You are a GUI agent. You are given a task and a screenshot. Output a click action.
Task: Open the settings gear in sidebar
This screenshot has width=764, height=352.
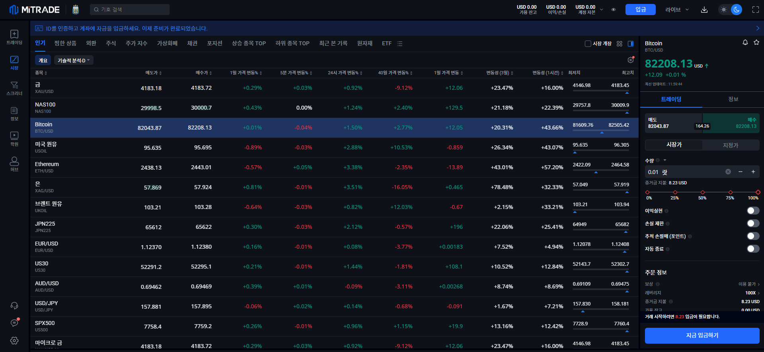[x=14, y=340]
